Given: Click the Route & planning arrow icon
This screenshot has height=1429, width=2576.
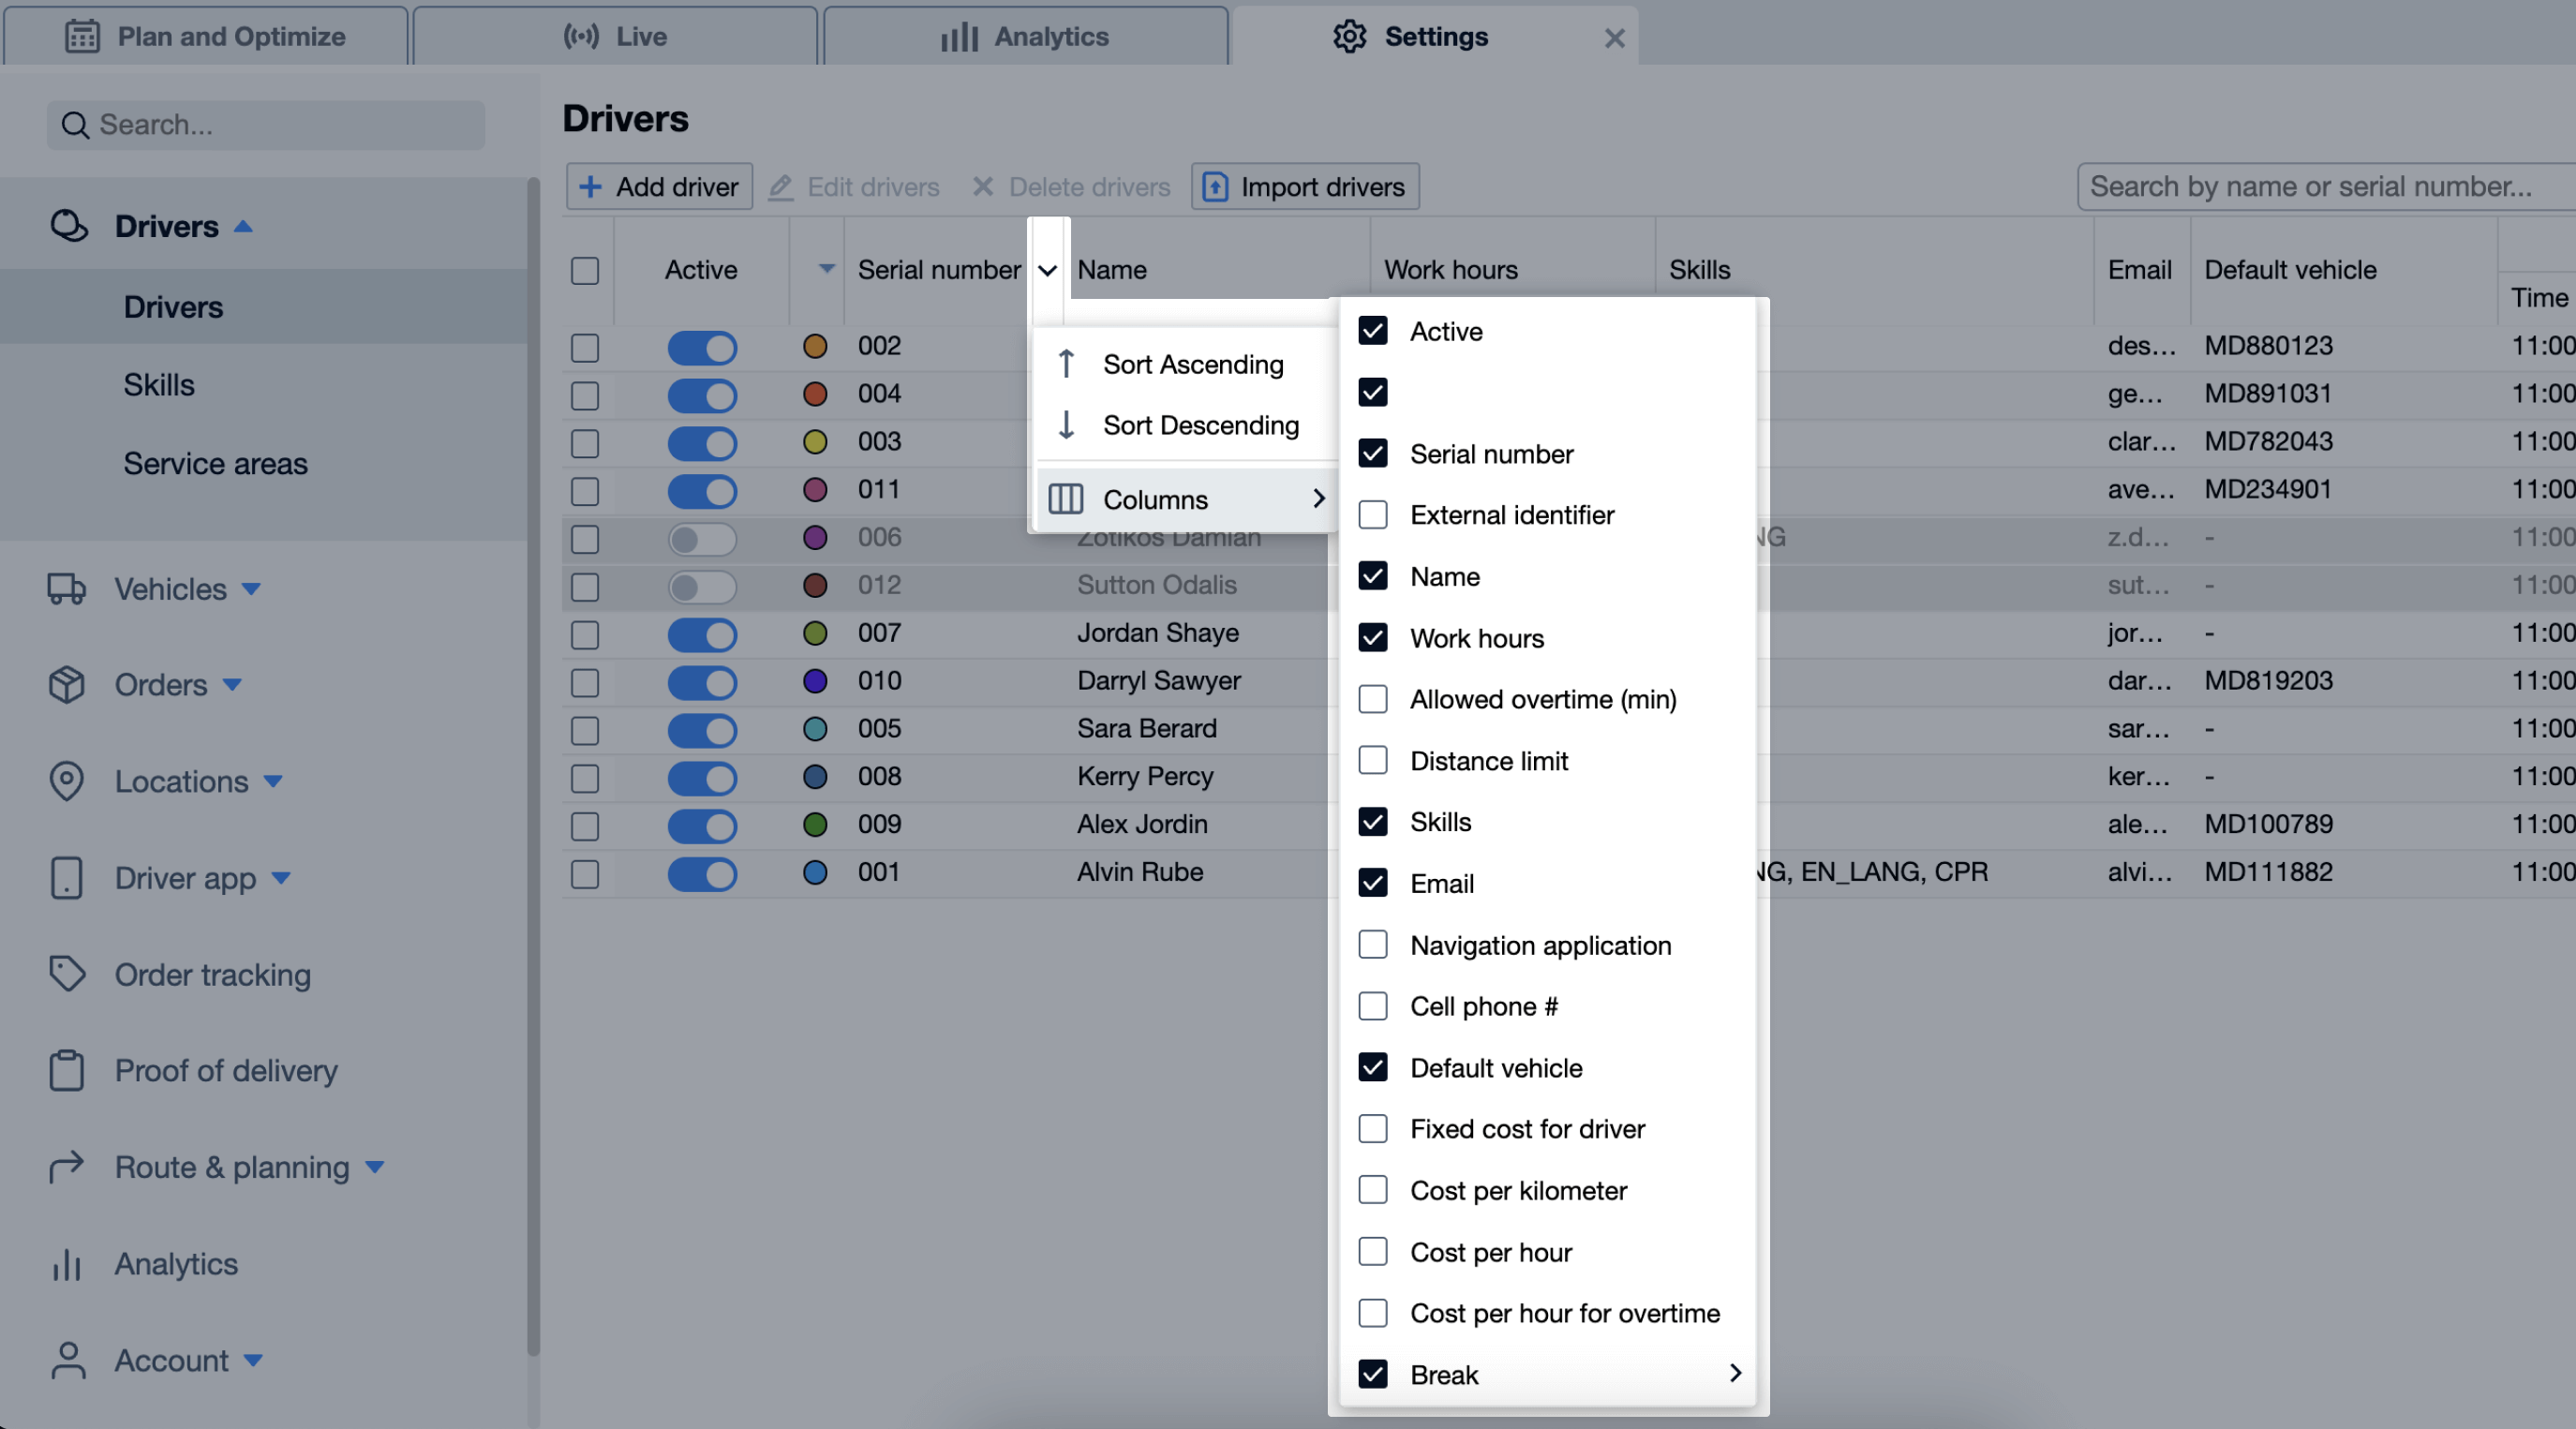Looking at the screenshot, I should click(66, 1166).
